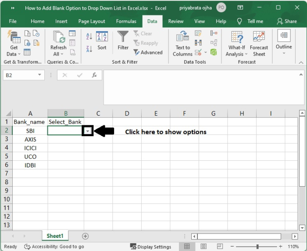Click the Flash Fill icon
The height and width of the screenshot is (251, 307).
click(x=198, y=33)
